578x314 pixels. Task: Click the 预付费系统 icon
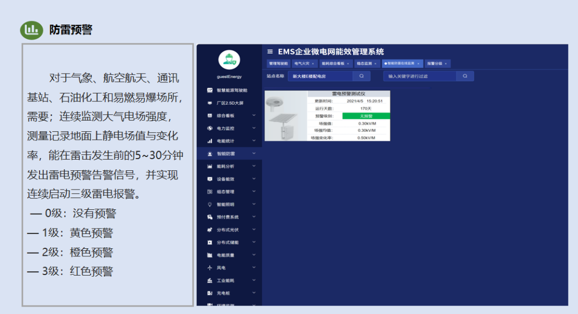click(x=210, y=217)
